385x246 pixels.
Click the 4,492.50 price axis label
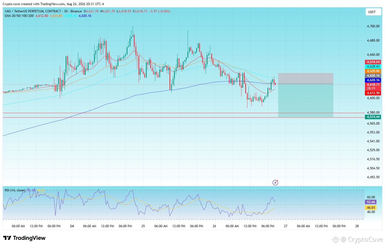tap(373, 177)
